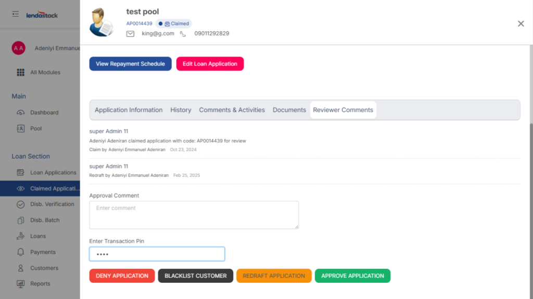Click the hamburger menu icon beside the lendastack logo
Image resolution: width=533 pixels, height=299 pixels.
pos(16,15)
